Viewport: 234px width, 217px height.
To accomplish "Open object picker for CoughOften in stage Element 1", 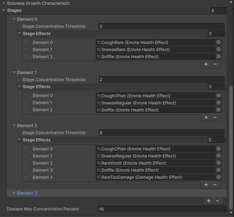I will [218, 96].
